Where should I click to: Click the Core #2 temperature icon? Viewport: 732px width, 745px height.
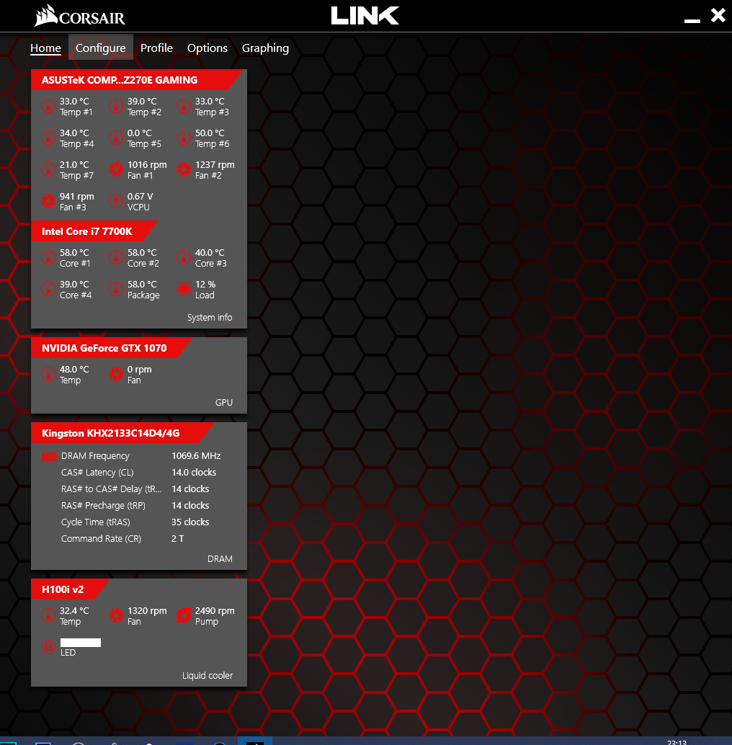pyautogui.click(x=116, y=257)
